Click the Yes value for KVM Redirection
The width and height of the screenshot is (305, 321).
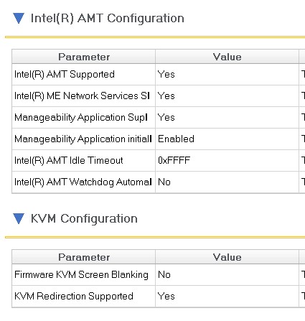click(166, 296)
